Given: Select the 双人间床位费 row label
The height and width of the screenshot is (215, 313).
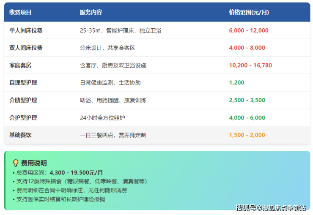Looking at the screenshot, I should [x=26, y=48].
